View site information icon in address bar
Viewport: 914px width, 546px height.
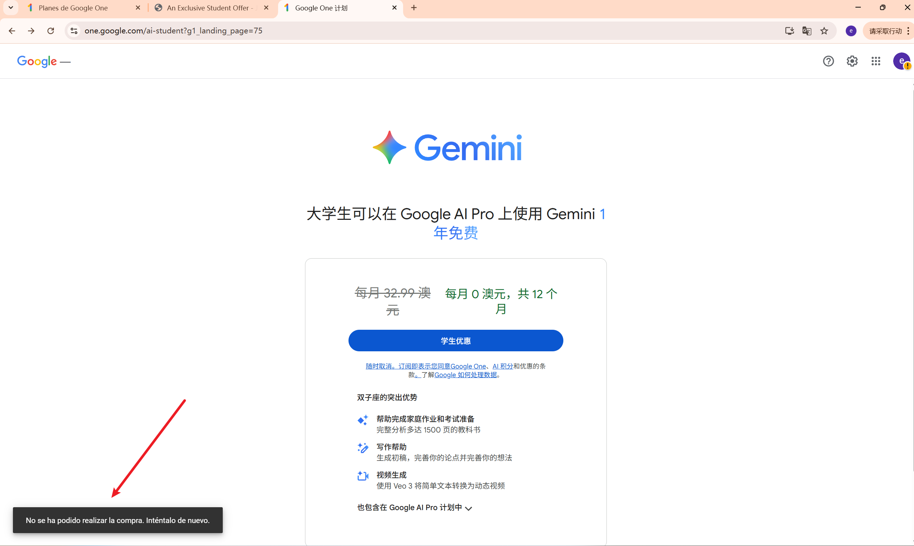74,31
